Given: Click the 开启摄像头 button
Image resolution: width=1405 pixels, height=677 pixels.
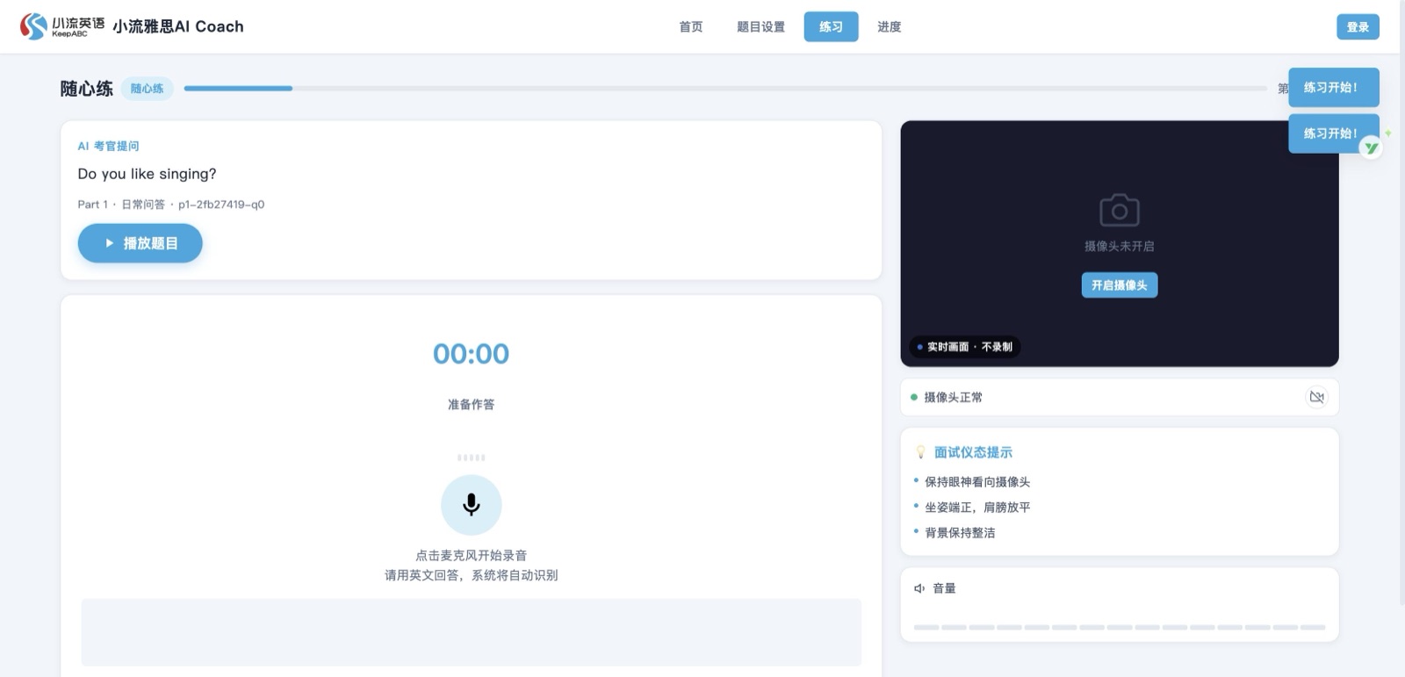Looking at the screenshot, I should 1120,285.
